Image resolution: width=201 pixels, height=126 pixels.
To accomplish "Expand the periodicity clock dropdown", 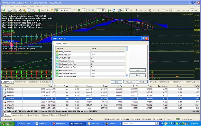I will tap(116, 10).
